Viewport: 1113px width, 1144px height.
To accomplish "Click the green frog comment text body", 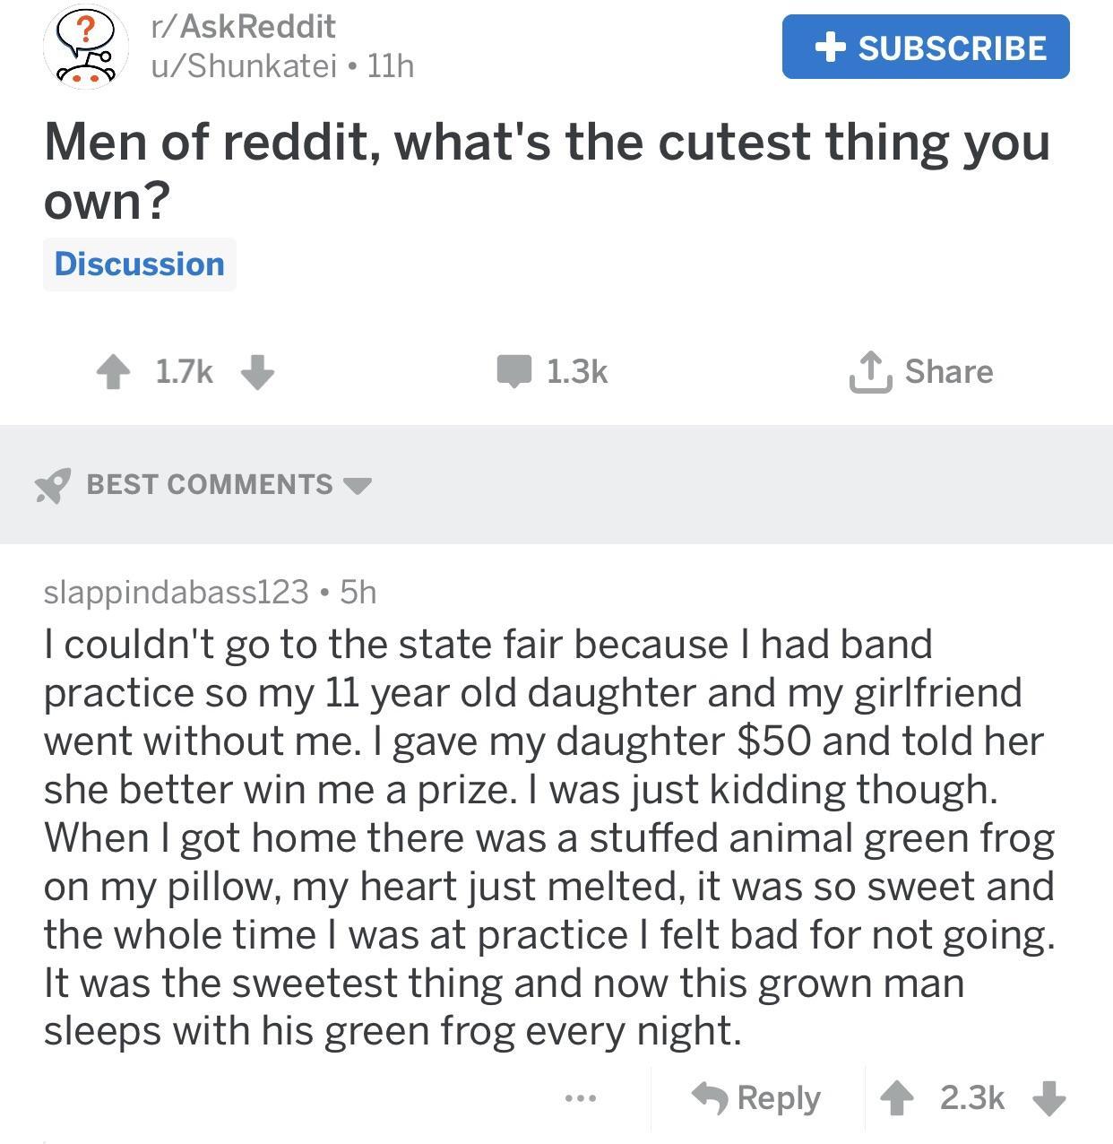I will [x=548, y=837].
